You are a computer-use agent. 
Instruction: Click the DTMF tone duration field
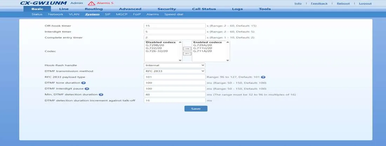pos(174,83)
